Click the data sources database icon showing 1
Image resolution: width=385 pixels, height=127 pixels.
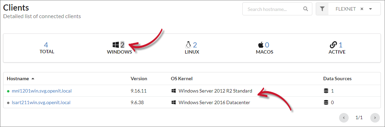pos(326,91)
